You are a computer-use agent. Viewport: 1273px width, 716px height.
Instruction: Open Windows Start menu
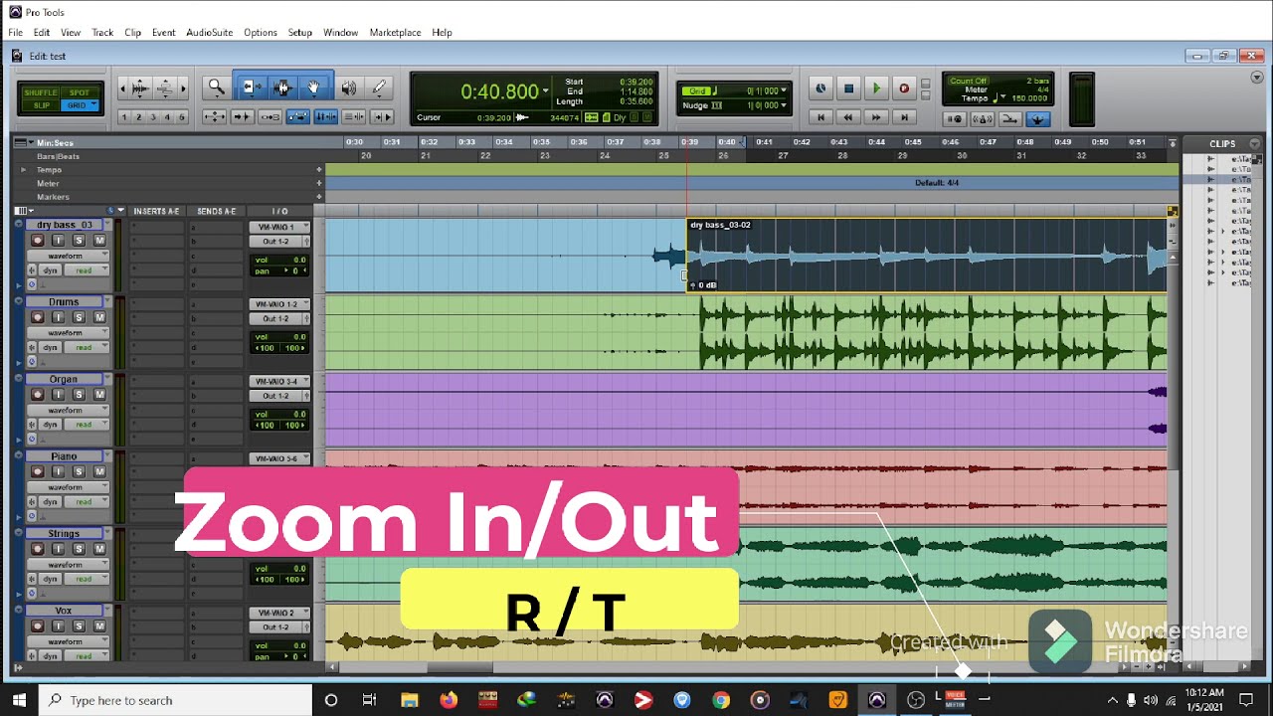tap(20, 700)
